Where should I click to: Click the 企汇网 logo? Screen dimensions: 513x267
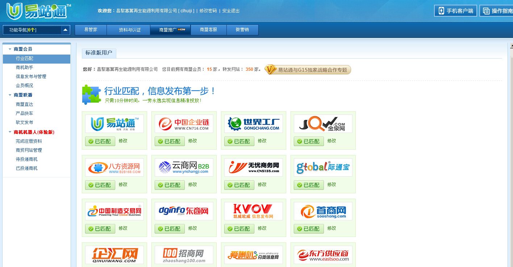[114, 255]
